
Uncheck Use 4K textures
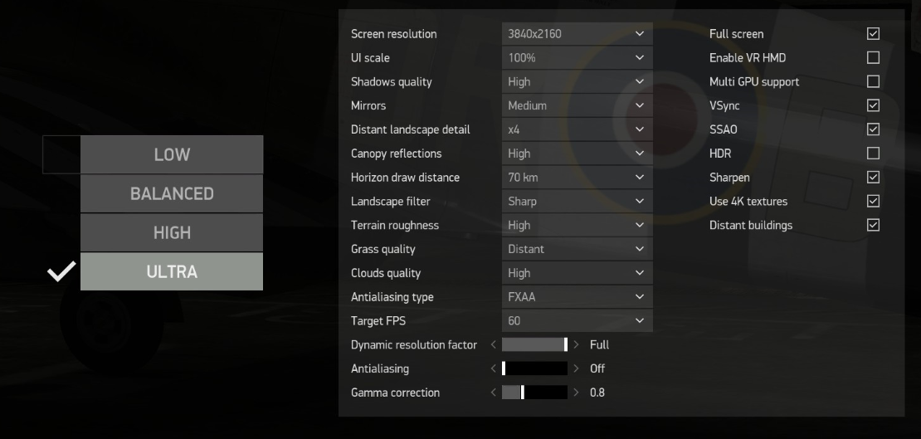pyautogui.click(x=874, y=201)
